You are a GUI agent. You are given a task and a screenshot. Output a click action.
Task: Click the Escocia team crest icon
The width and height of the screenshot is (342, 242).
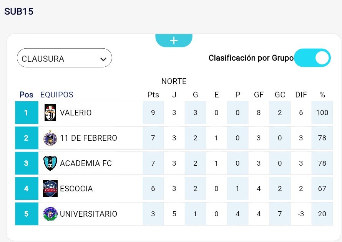[50, 189]
